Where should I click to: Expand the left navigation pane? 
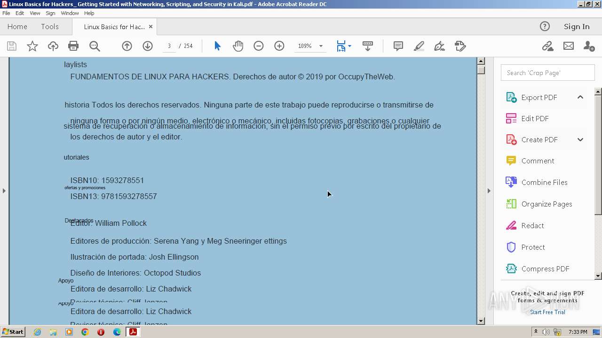(x=4, y=191)
